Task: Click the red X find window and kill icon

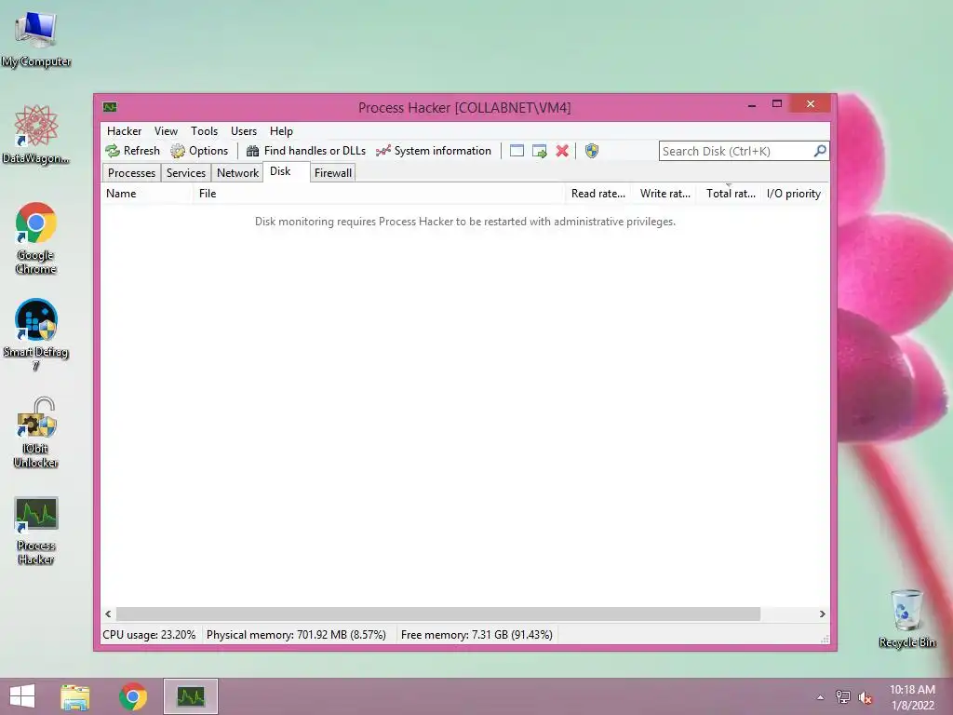Action: point(562,151)
